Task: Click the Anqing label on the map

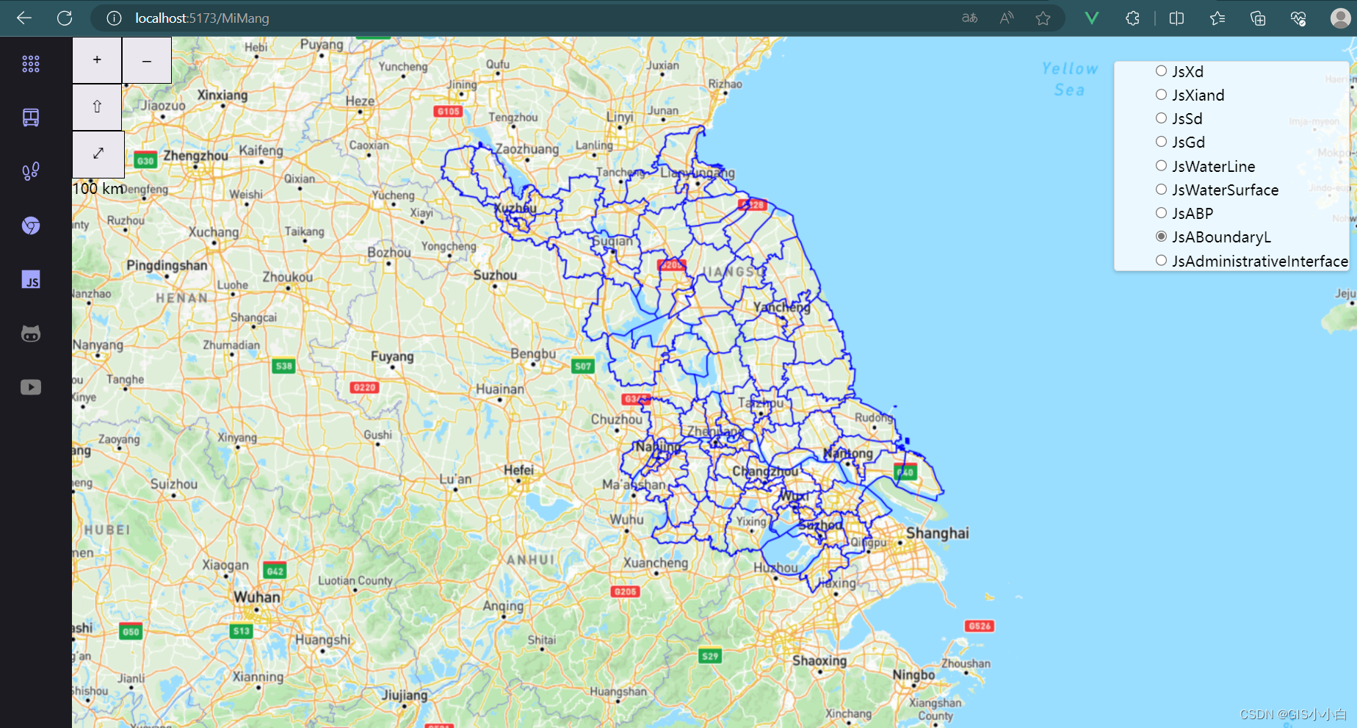Action: [503, 606]
